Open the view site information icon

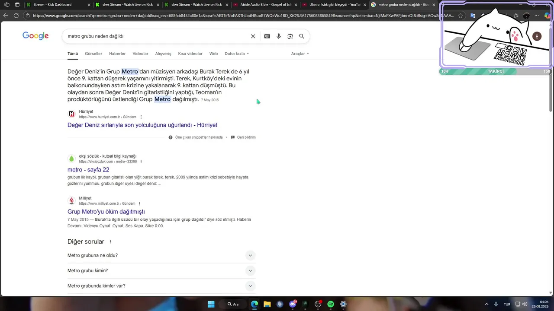(28, 16)
